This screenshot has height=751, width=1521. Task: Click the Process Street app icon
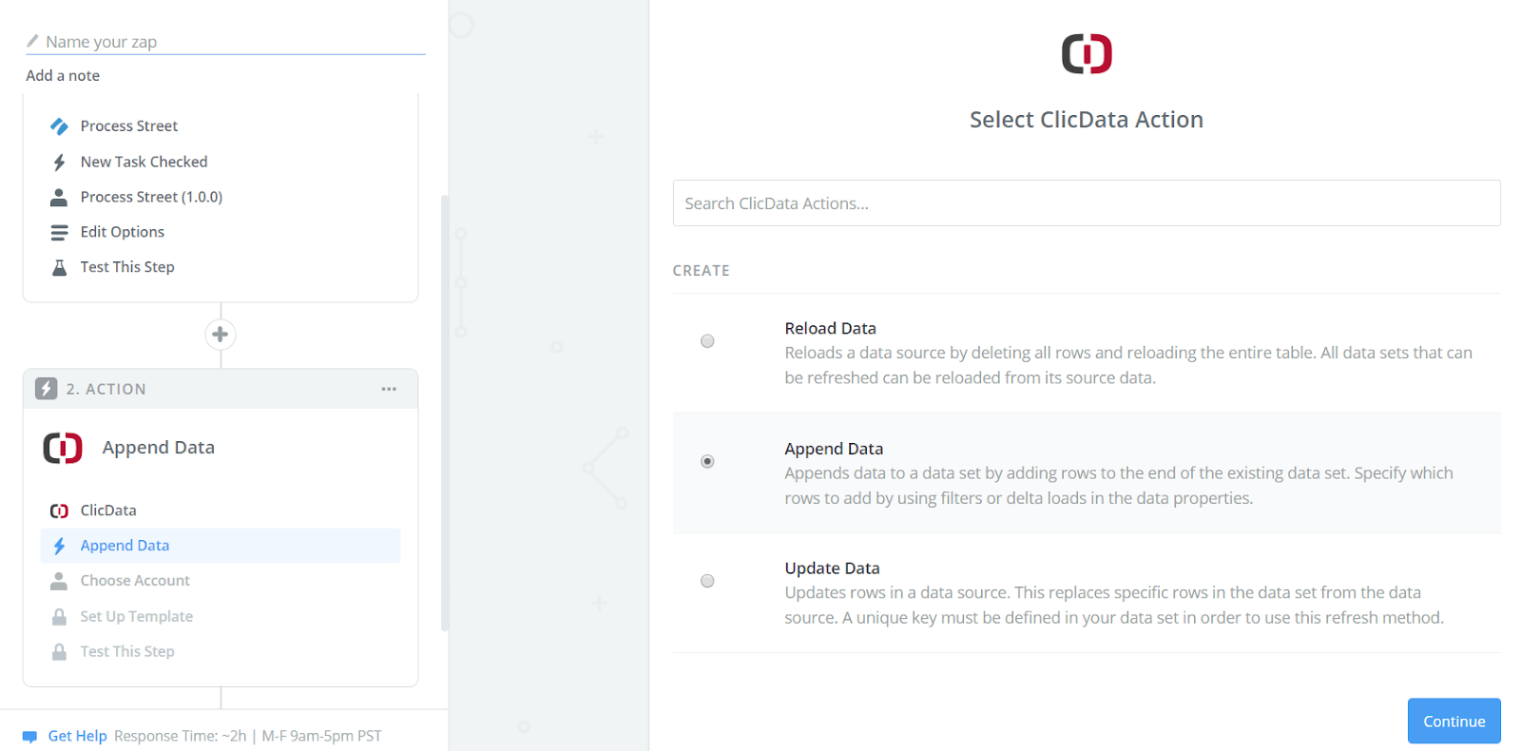(59, 126)
